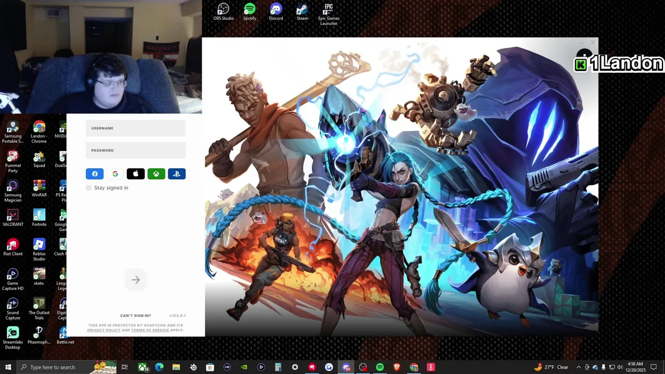This screenshot has width=665, height=374.
Task: Select the Phasmophobia desktop icon
Action: [39, 336]
